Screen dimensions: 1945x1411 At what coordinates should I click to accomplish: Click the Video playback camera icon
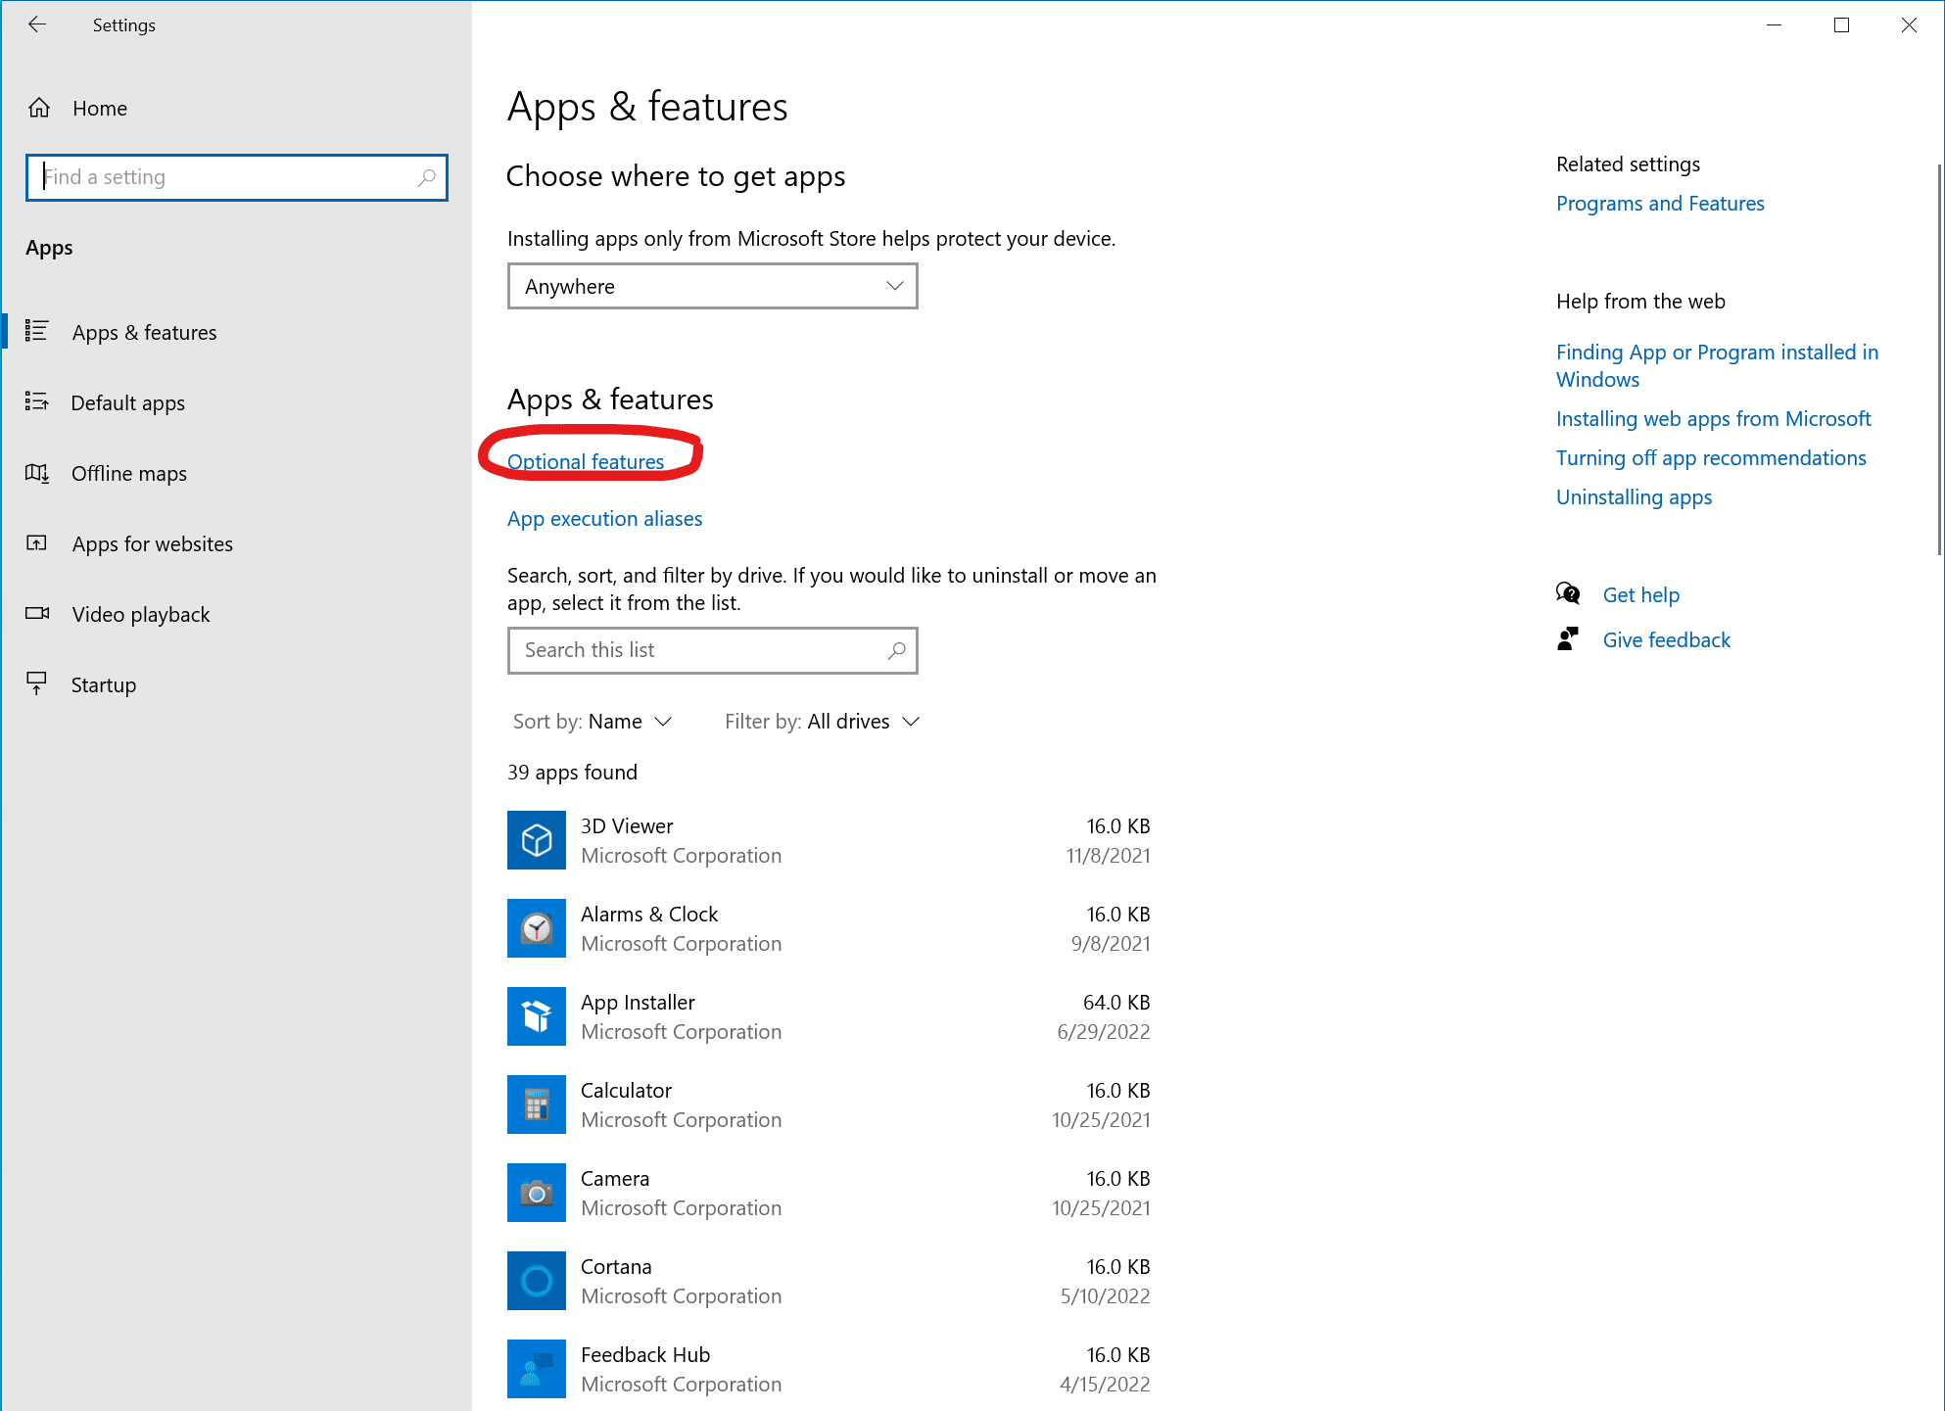[x=37, y=614]
